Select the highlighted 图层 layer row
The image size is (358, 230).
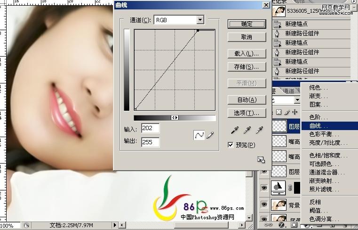[286, 126]
